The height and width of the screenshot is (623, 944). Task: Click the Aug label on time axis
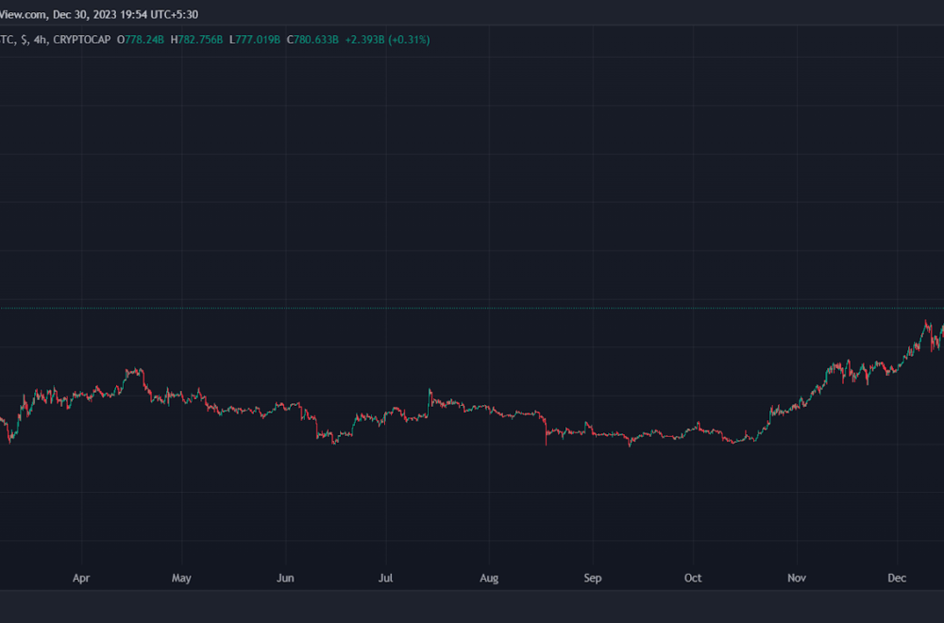(x=489, y=578)
